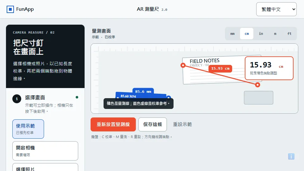
Task: Click the CAMERA MEASURE / 02 label
Action: 34,33
